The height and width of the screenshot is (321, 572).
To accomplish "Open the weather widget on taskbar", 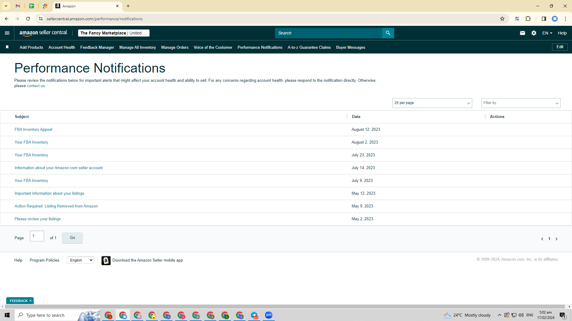I will click(467, 315).
